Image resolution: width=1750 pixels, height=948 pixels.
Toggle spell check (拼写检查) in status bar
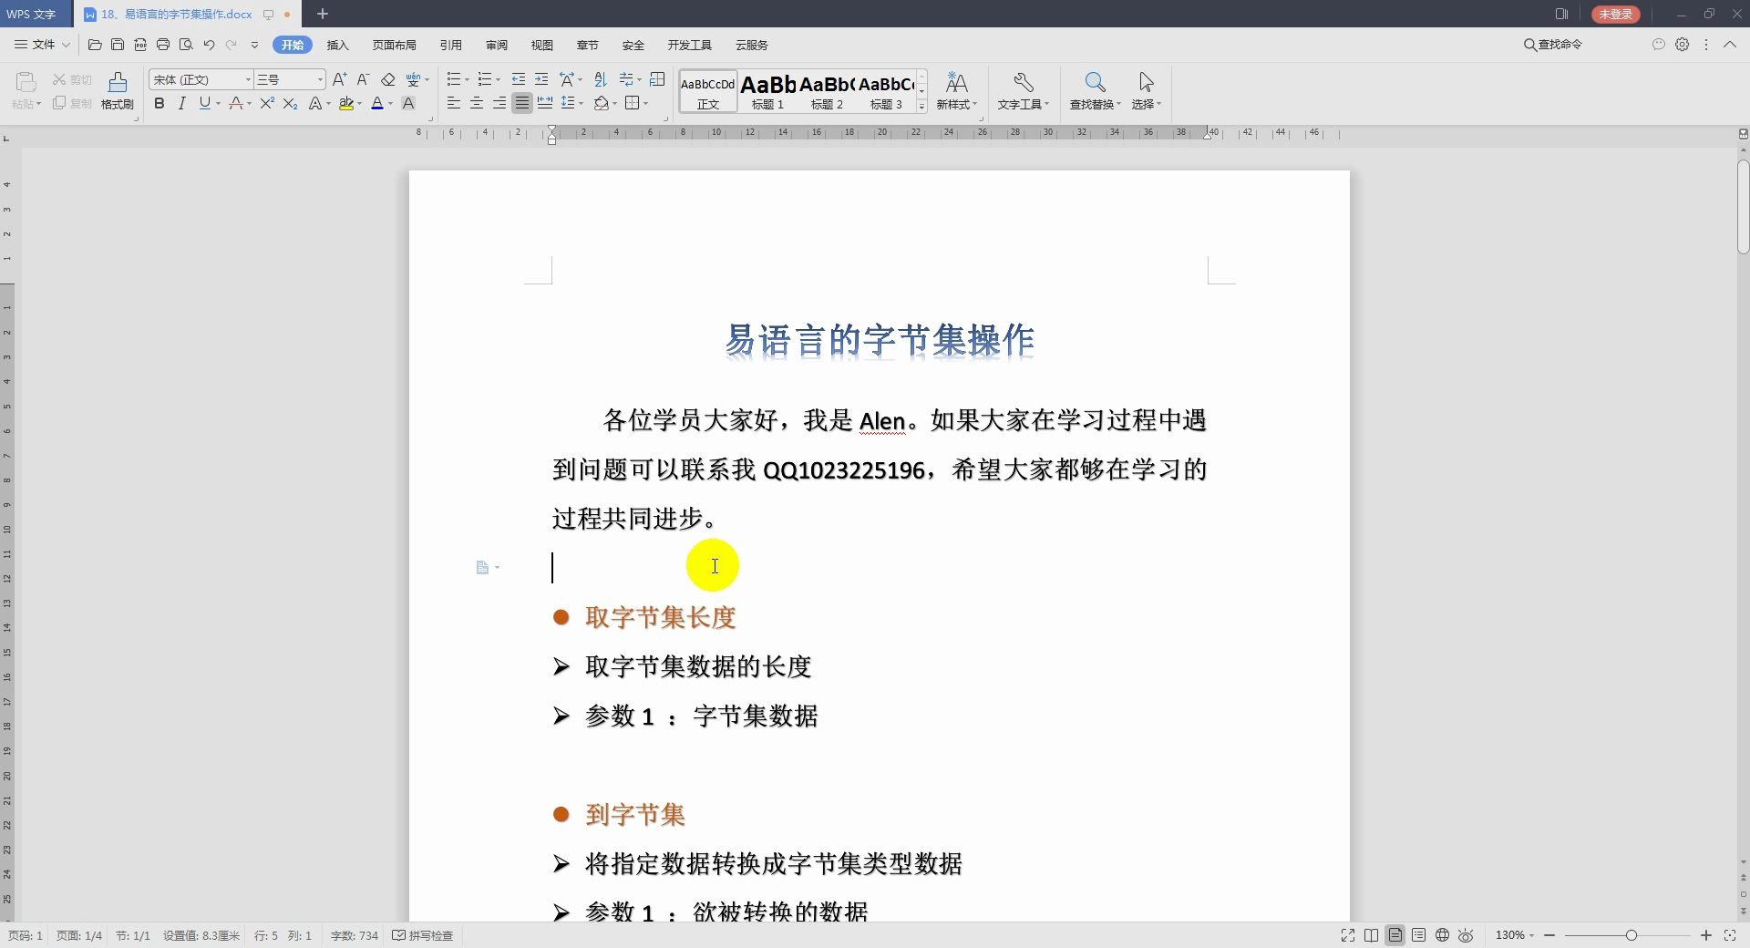point(423,935)
